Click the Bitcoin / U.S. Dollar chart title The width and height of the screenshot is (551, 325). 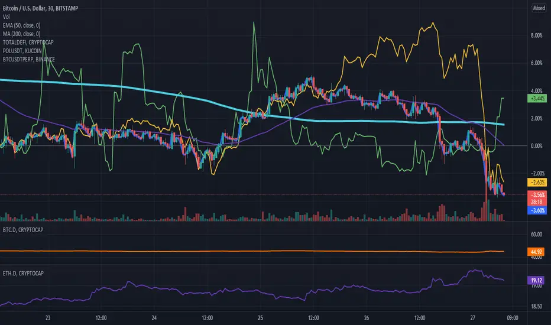(40, 8)
